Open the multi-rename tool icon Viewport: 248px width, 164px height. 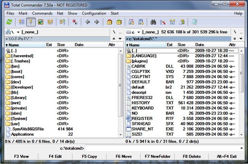click(x=163, y=22)
